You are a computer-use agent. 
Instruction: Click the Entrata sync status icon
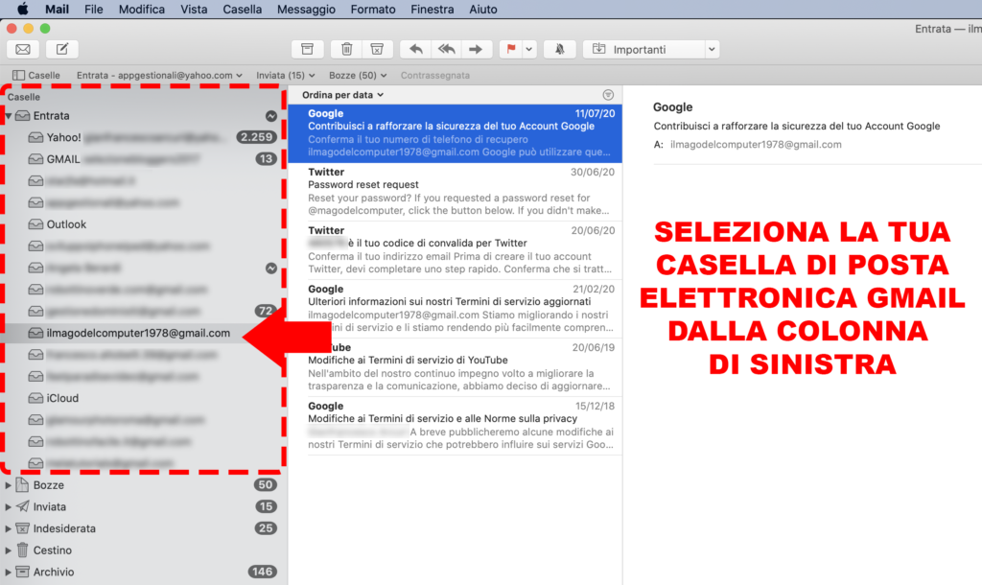pyautogui.click(x=270, y=116)
